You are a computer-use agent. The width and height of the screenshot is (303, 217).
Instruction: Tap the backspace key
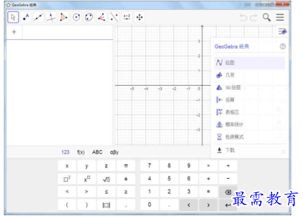click(228, 192)
